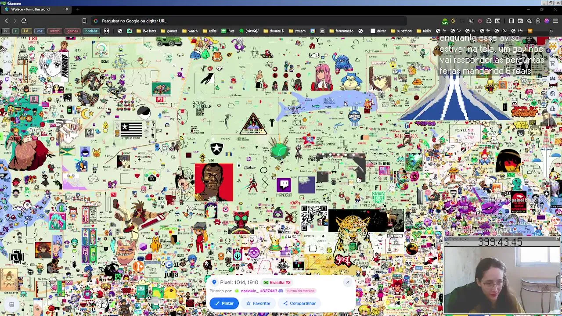Select the 'games' tab group chip
Image resolution: width=562 pixels, height=316 pixels.
pyautogui.click(x=72, y=31)
